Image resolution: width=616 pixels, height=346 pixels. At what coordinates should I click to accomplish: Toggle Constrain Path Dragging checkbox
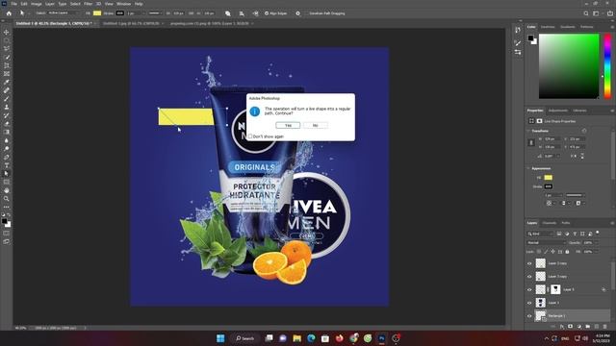point(306,13)
